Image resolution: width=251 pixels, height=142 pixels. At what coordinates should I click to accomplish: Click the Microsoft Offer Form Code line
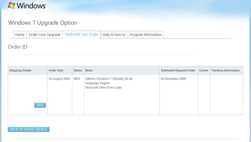coord(103,87)
